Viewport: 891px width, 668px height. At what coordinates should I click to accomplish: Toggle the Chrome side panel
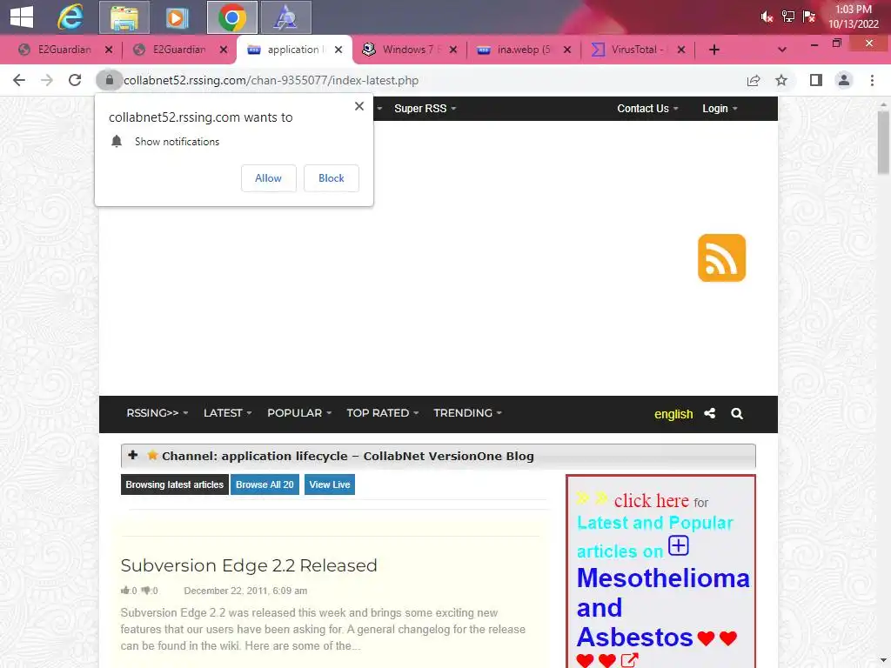[x=816, y=80]
